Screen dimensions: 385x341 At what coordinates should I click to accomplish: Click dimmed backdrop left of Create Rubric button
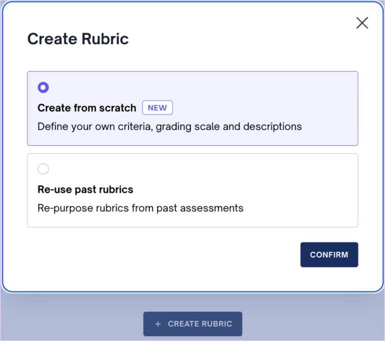point(73,324)
